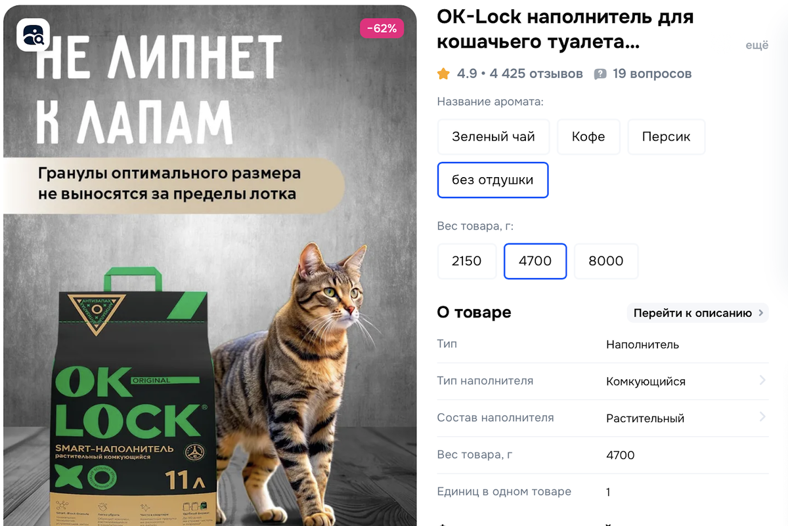Click the Комкующийся filler type value
This screenshot has height=526, width=788.
click(646, 382)
